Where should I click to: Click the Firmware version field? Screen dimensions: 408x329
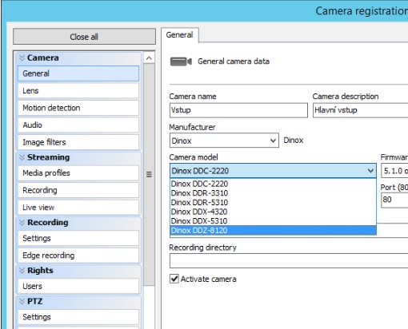pyautogui.click(x=394, y=171)
